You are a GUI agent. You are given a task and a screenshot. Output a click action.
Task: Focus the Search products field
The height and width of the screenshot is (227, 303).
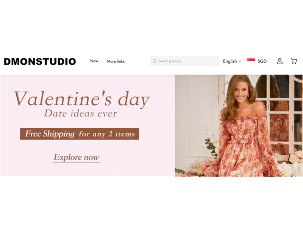click(x=184, y=61)
